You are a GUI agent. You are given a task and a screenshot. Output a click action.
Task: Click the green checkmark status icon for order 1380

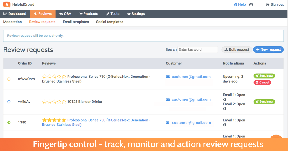click(9, 122)
